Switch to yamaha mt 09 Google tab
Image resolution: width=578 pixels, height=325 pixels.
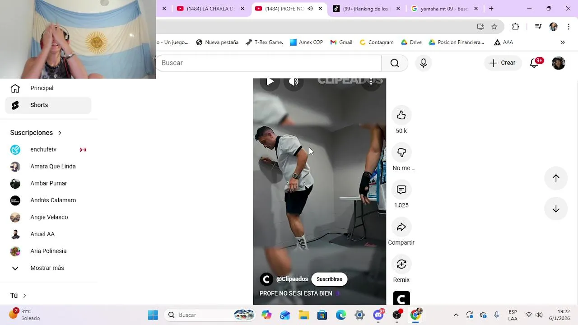coord(444,9)
